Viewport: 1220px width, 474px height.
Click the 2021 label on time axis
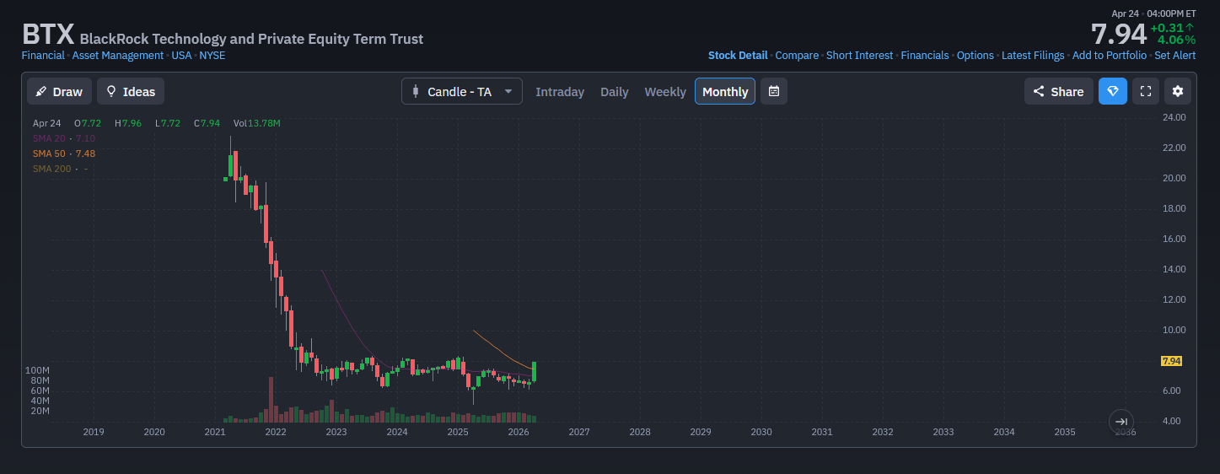click(215, 432)
